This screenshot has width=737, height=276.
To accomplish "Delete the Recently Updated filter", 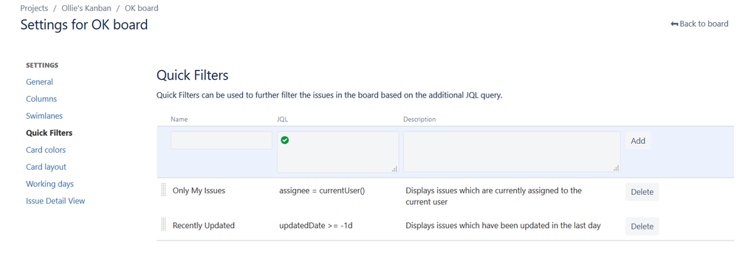I will coord(642,227).
